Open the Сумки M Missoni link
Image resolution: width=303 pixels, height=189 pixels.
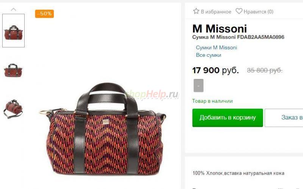pos(216,48)
